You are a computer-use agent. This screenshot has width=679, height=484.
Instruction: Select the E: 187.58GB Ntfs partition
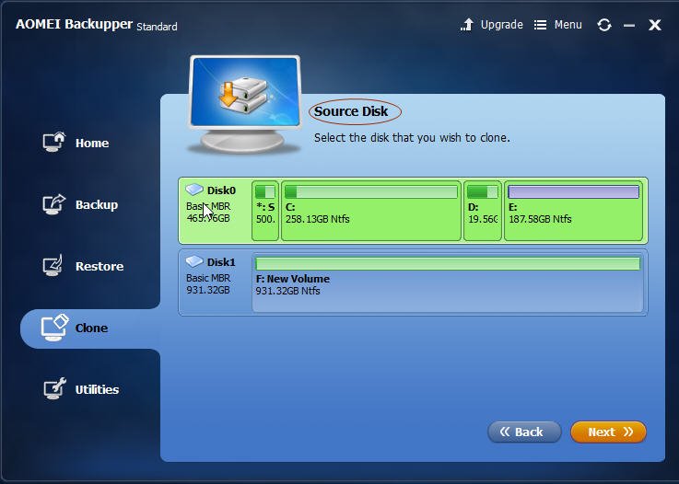(573, 211)
